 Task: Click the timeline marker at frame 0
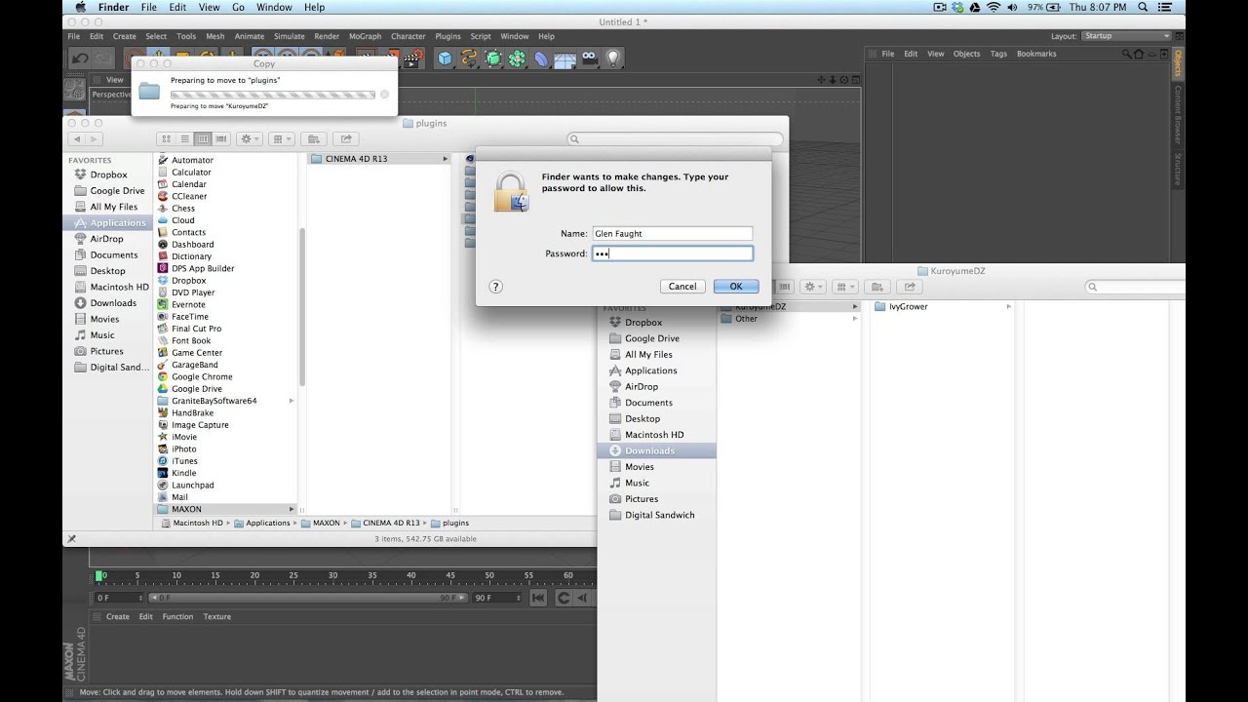pyautogui.click(x=99, y=576)
